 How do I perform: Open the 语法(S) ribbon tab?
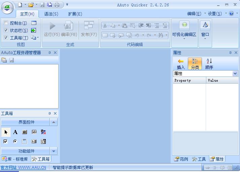pos(51,14)
